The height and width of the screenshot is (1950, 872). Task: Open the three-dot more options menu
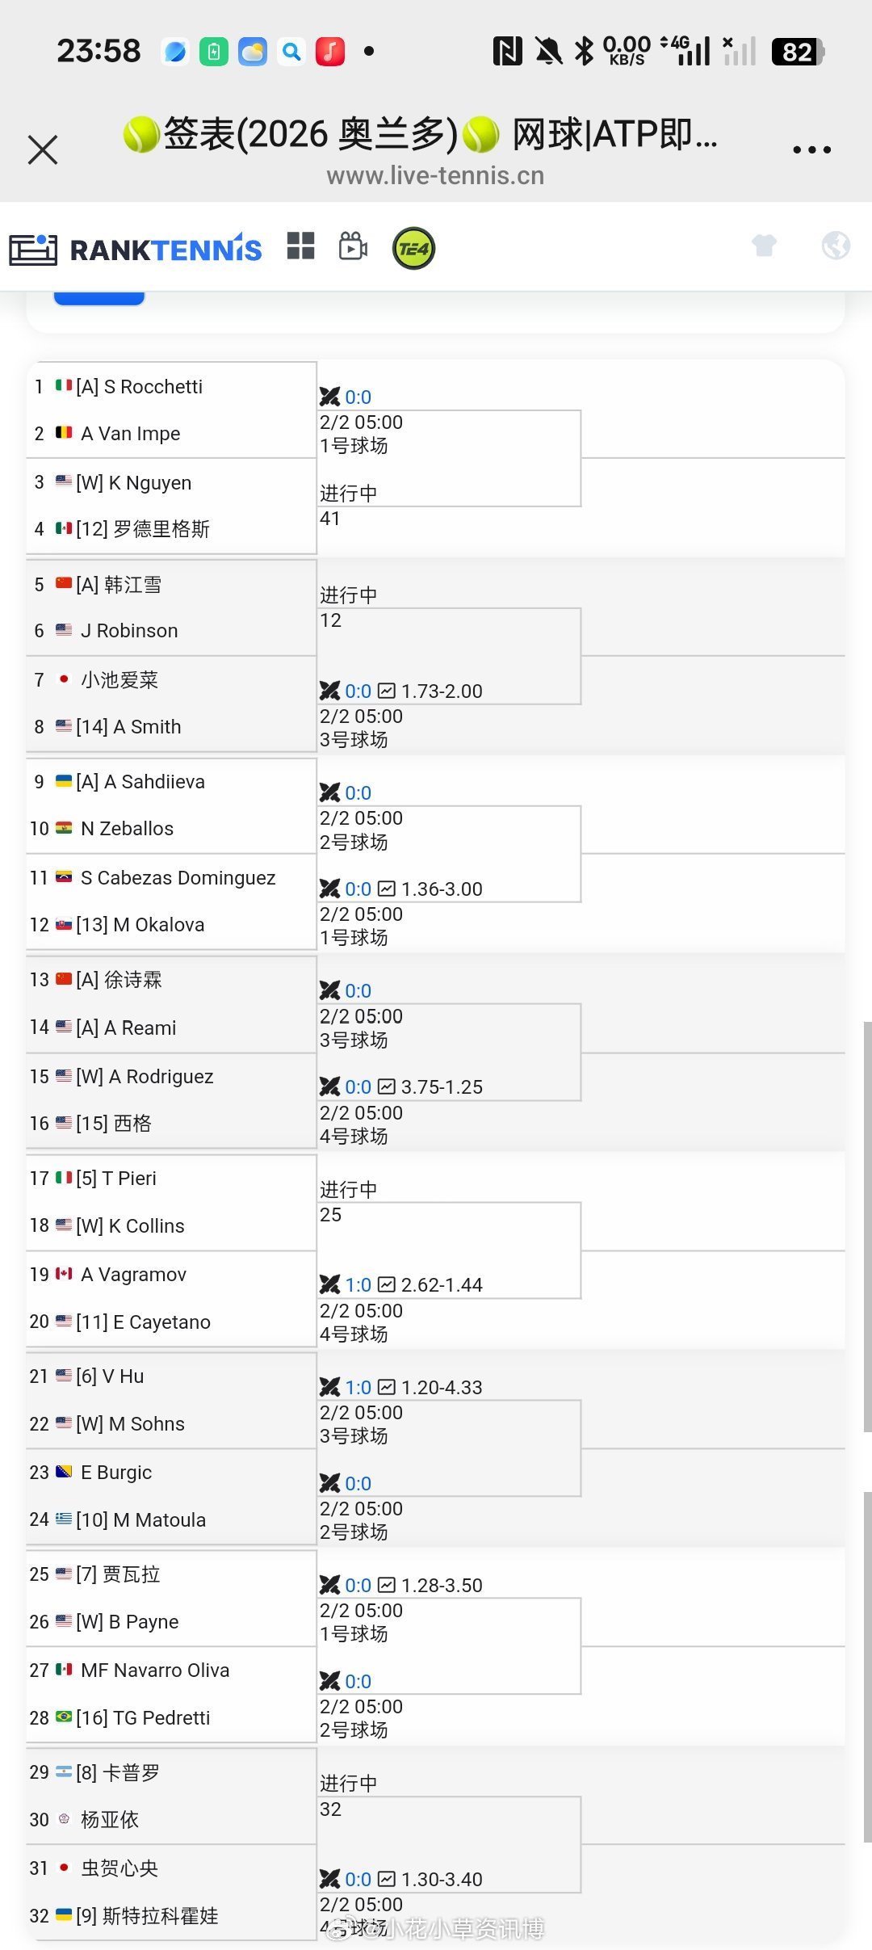click(x=811, y=149)
